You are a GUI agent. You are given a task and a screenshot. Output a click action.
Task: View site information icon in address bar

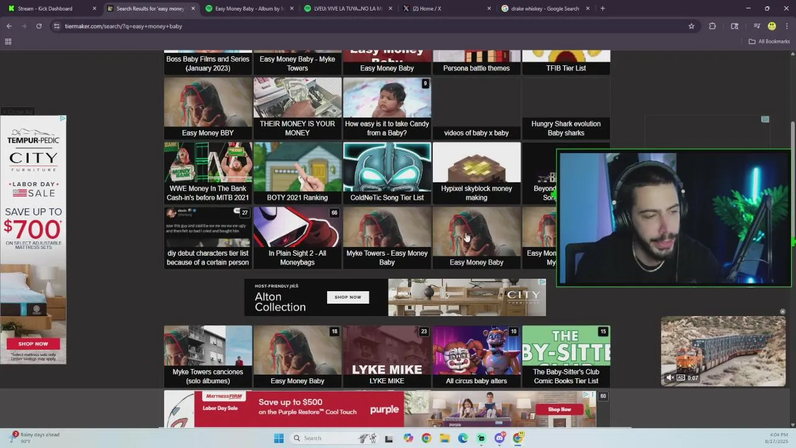coord(57,26)
